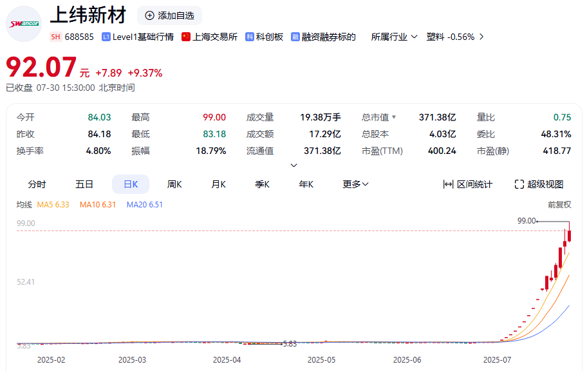Toggle the 总市值 dropdown arrow

coord(394,117)
